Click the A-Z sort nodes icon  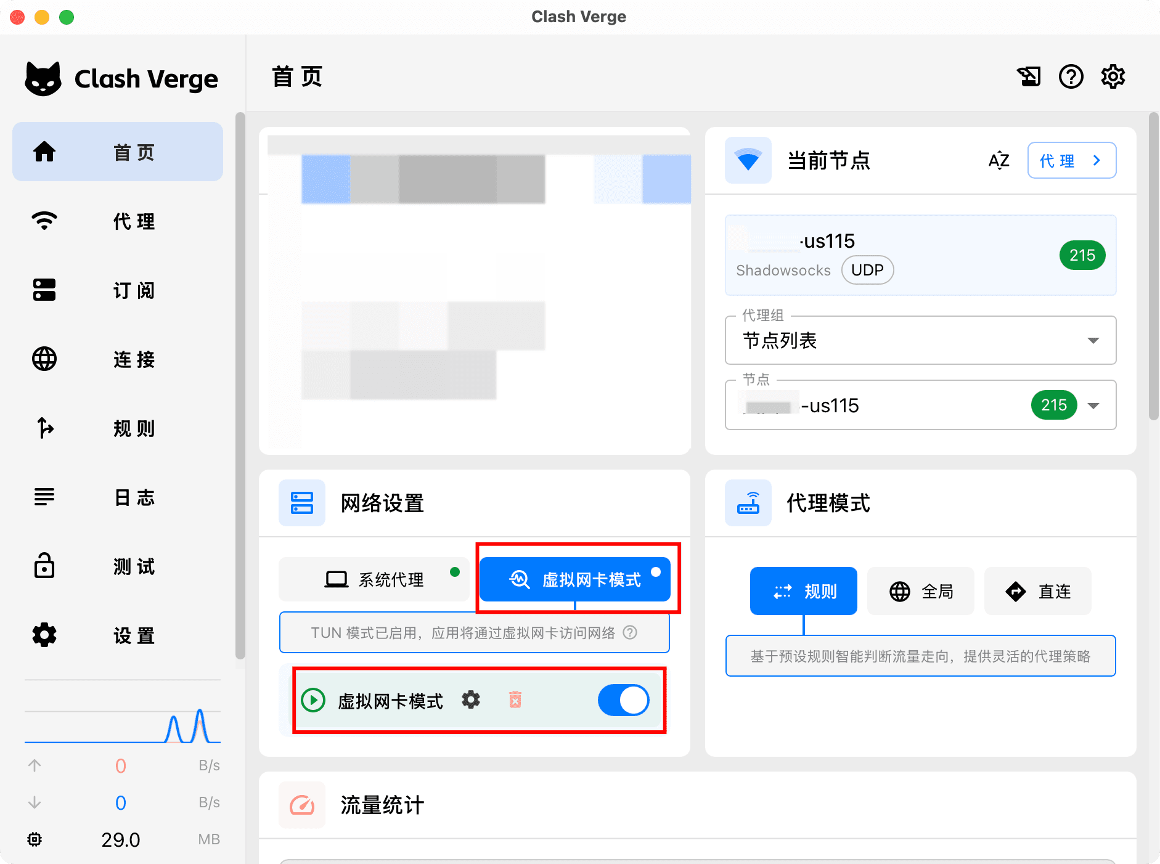(x=999, y=161)
